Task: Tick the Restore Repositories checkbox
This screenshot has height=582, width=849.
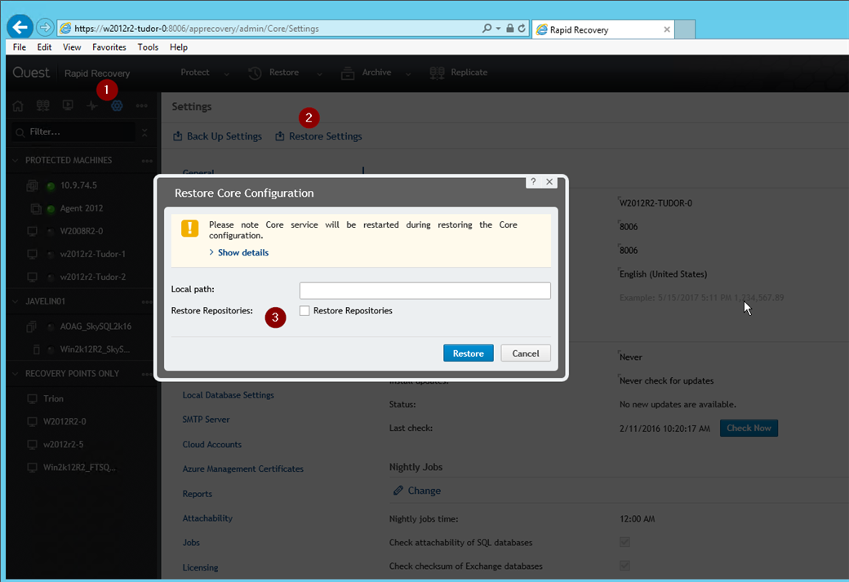Action: (304, 311)
